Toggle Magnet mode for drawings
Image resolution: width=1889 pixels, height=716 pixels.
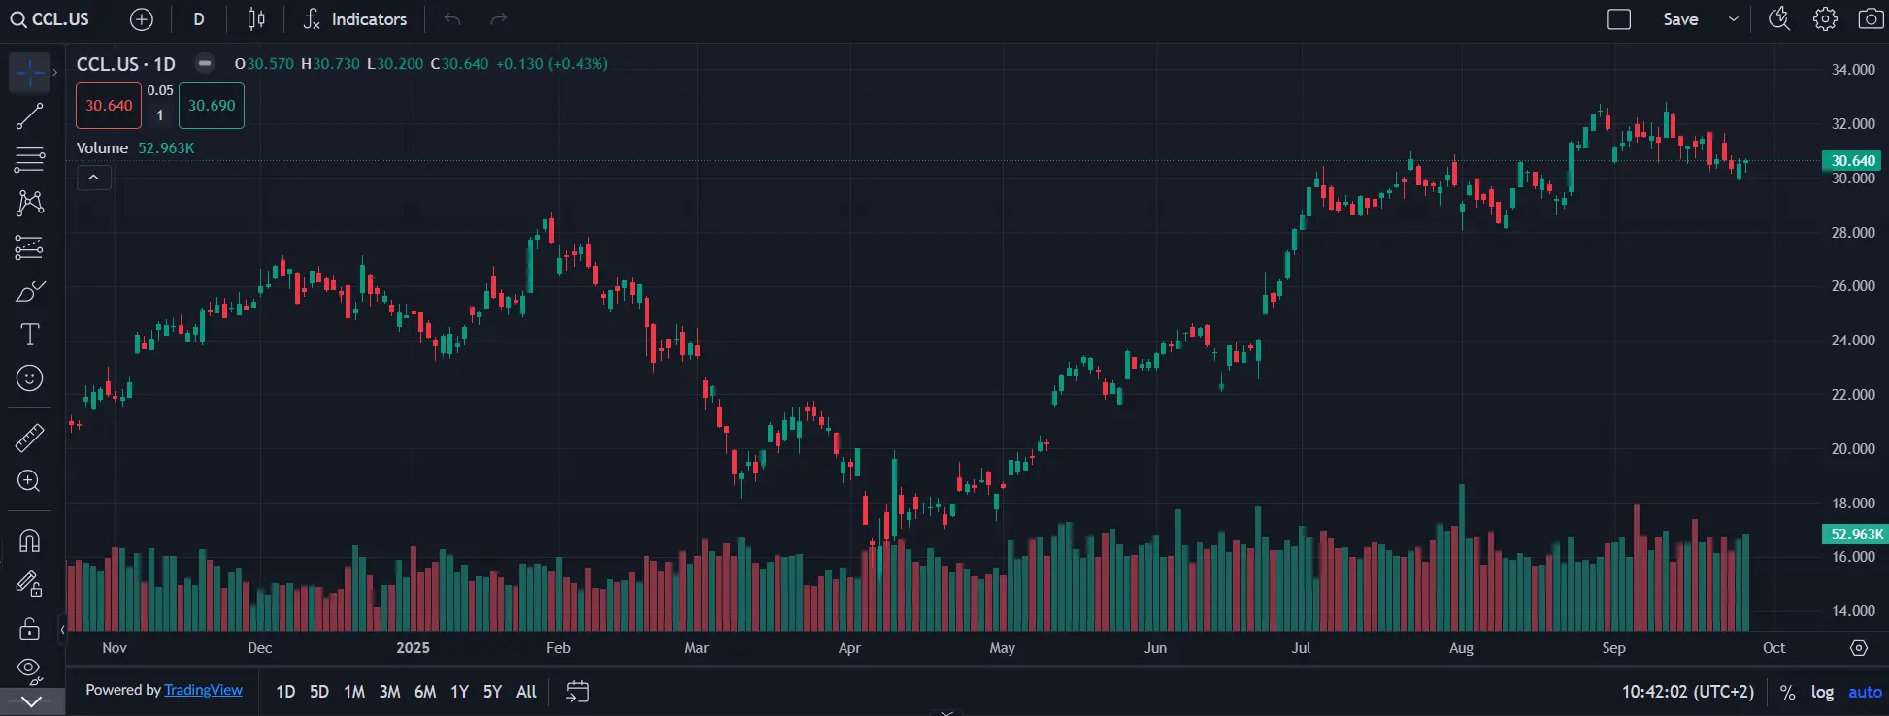click(x=29, y=540)
